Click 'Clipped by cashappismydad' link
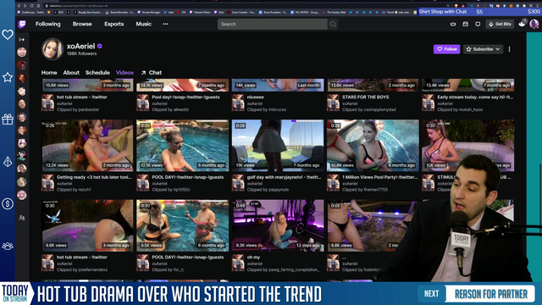 click(369, 109)
